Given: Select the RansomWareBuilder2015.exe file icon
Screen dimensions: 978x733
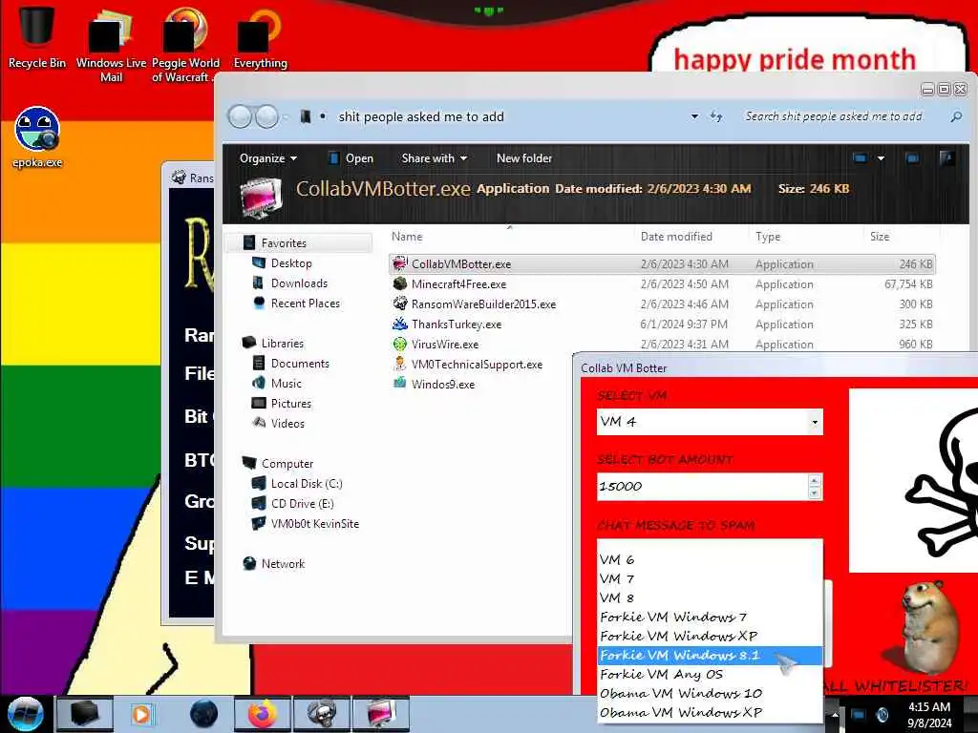Looking at the screenshot, I should coord(400,304).
